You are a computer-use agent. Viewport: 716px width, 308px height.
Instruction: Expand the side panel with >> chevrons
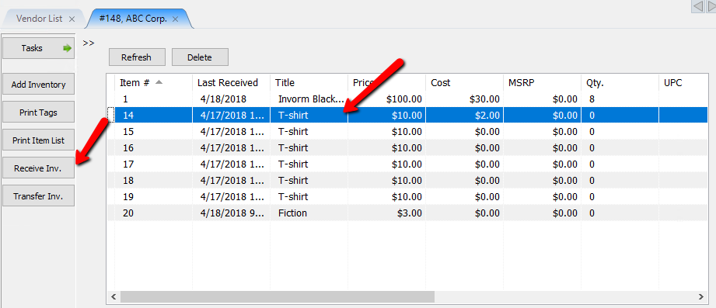89,43
